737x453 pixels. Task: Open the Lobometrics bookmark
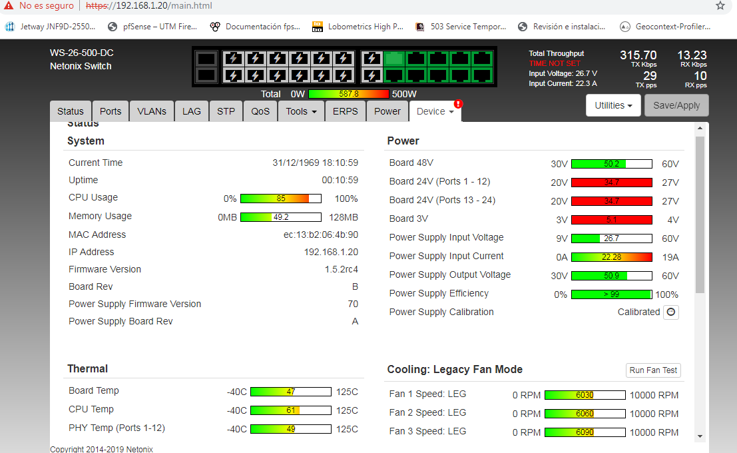[359, 27]
